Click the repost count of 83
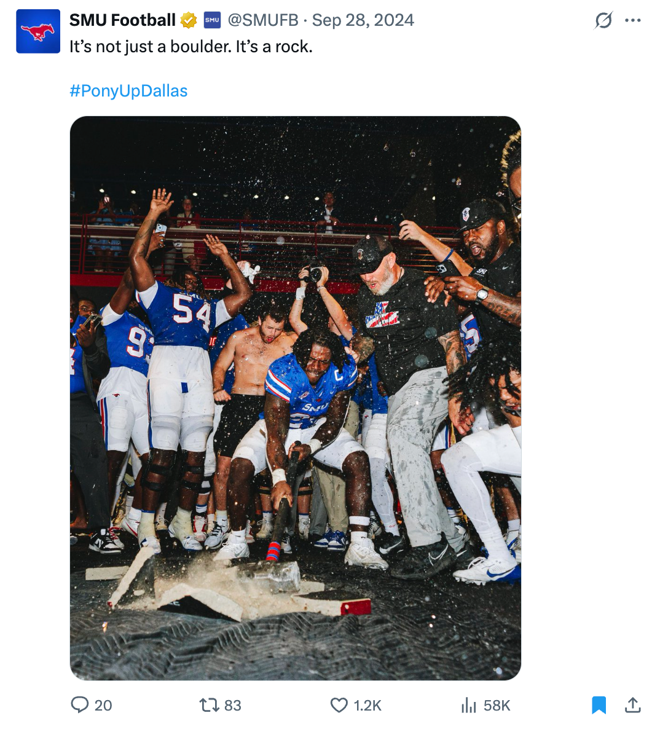 click(x=233, y=705)
